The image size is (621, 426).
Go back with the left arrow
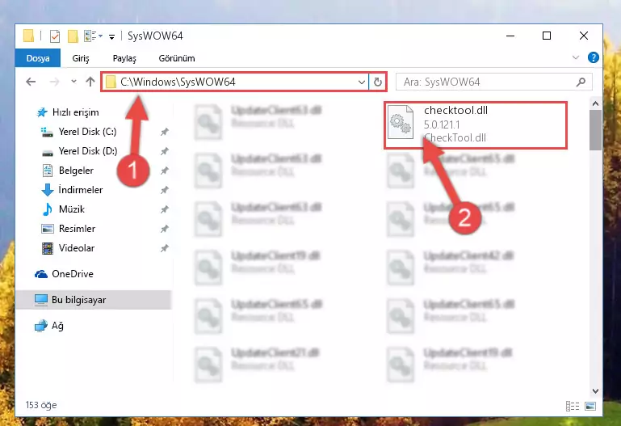click(31, 82)
